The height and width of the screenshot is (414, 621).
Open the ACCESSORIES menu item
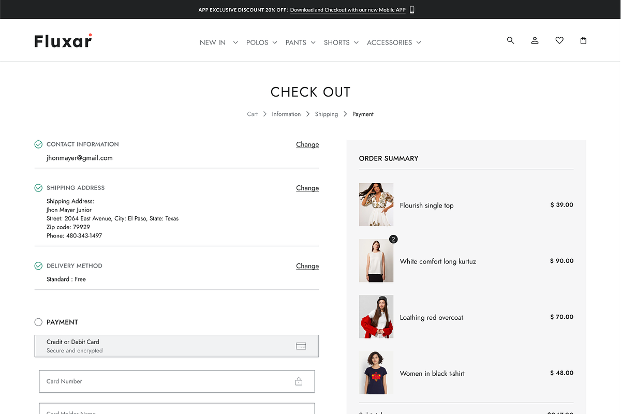coord(390,42)
